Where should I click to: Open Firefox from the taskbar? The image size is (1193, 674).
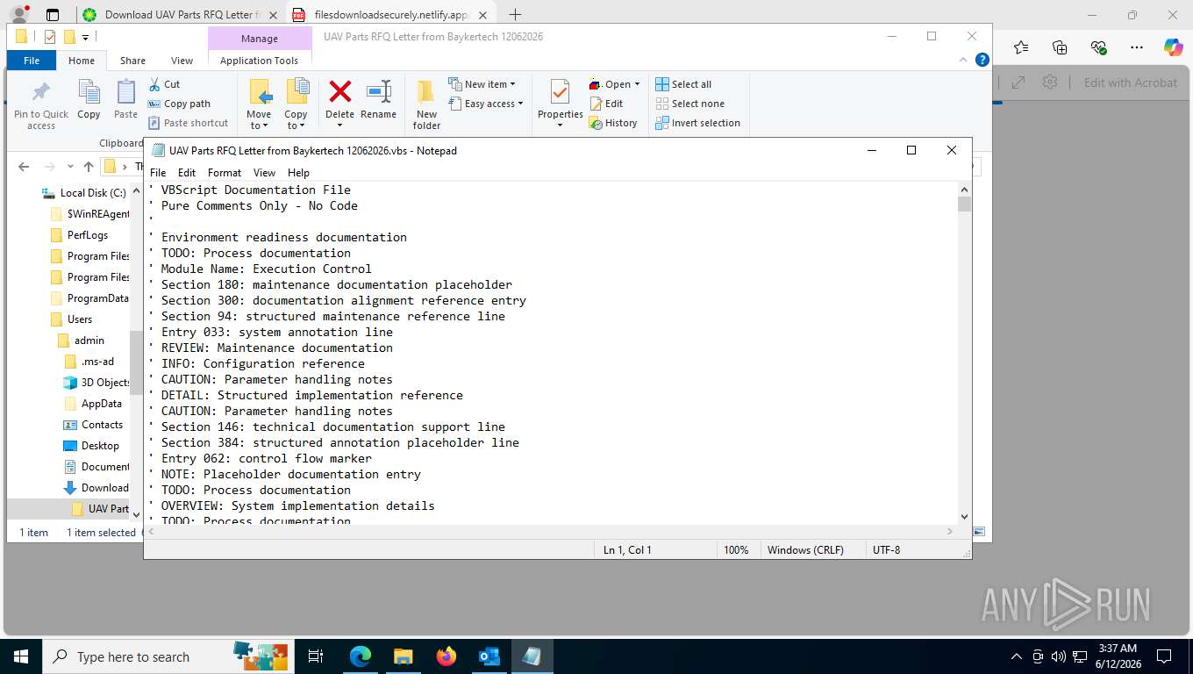point(446,656)
